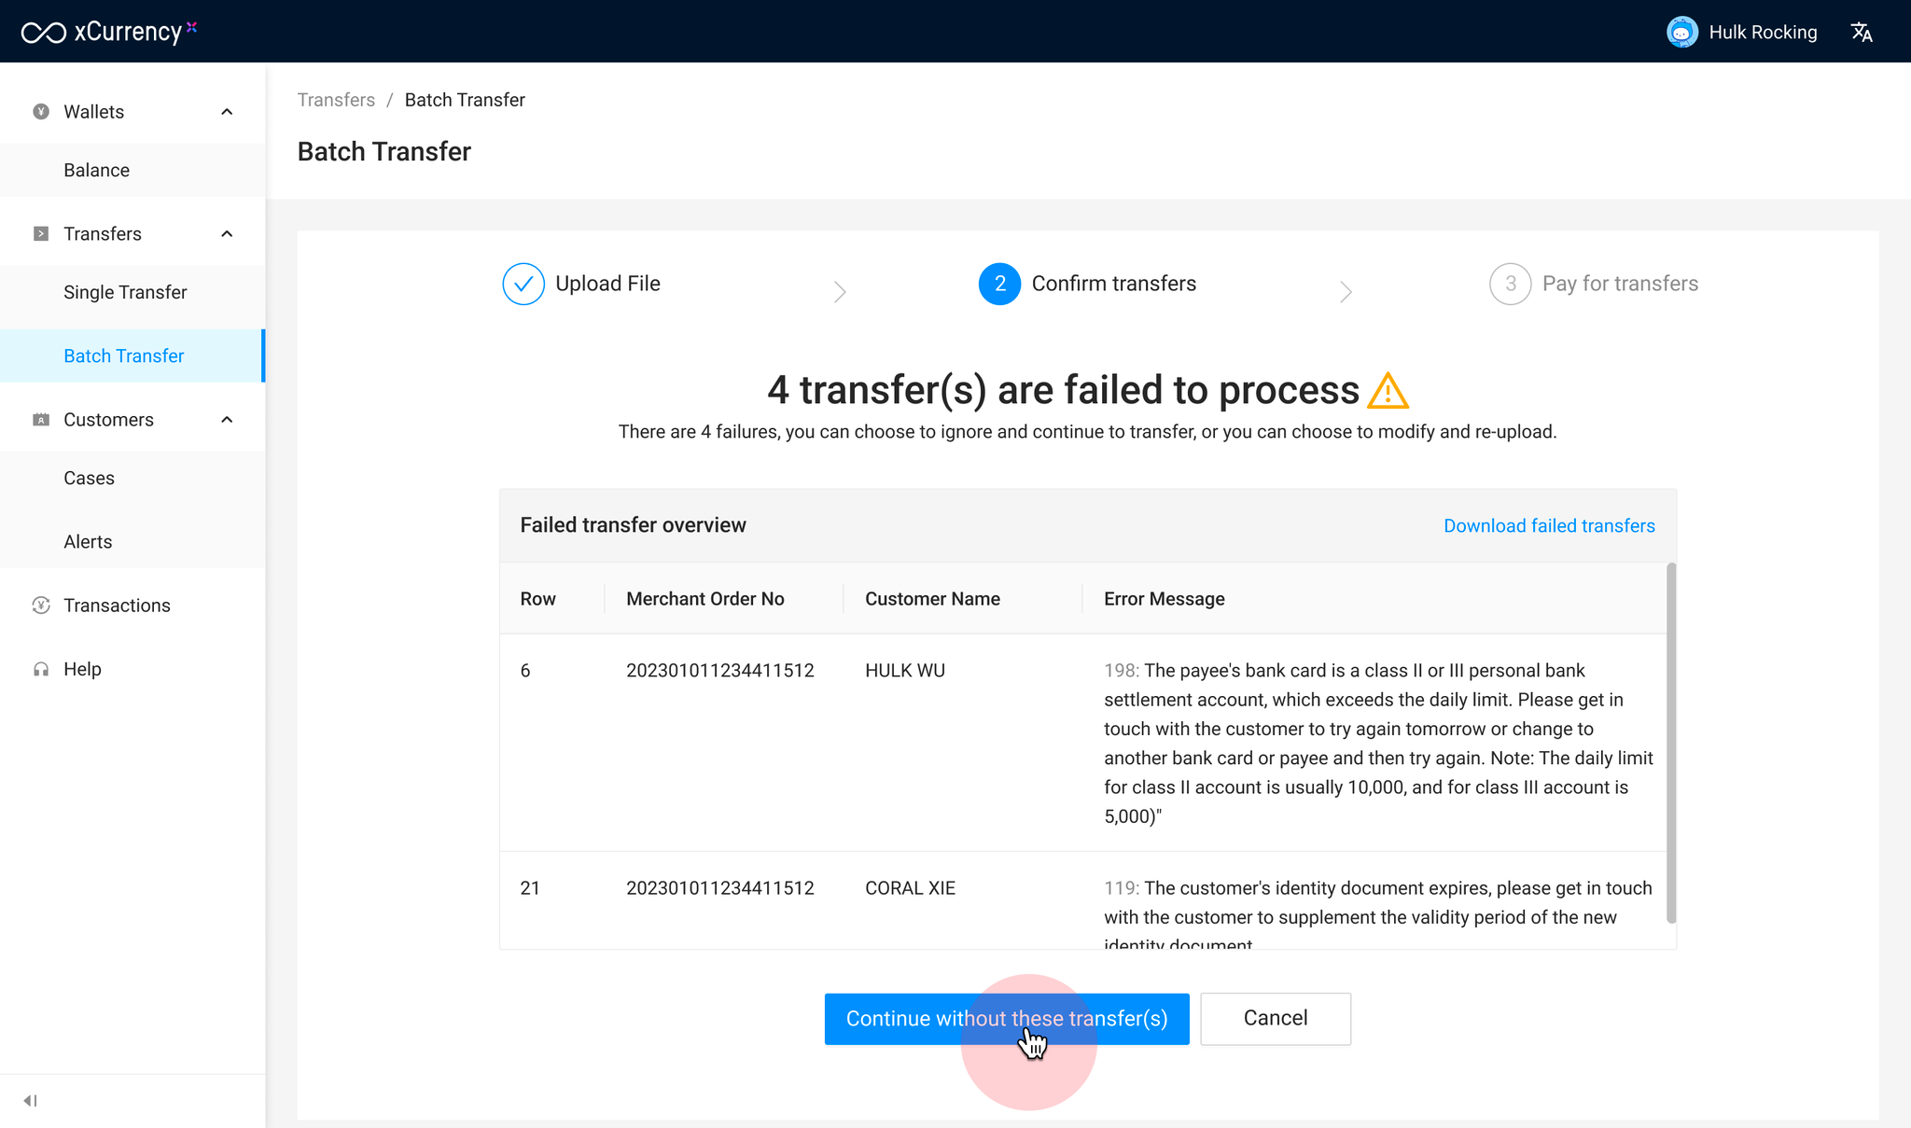Open the language translation icon

tap(1862, 33)
